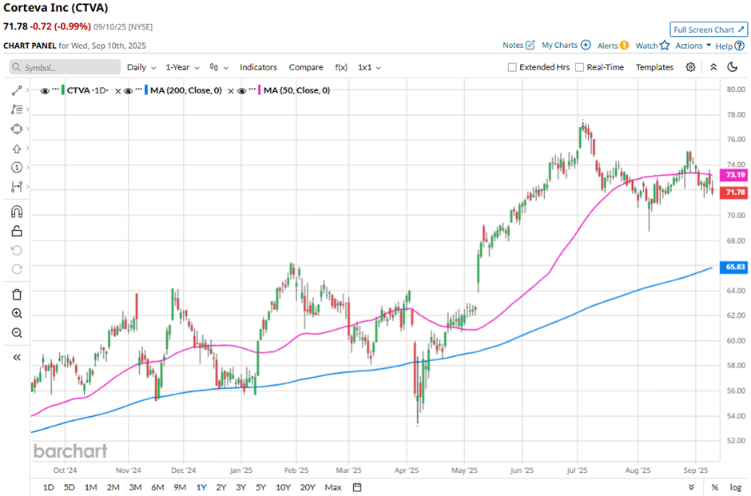Viewport: 751px width, 496px height.
Task: Enable the Extended Hrs checkbox
Action: click(x=512, y=68)
